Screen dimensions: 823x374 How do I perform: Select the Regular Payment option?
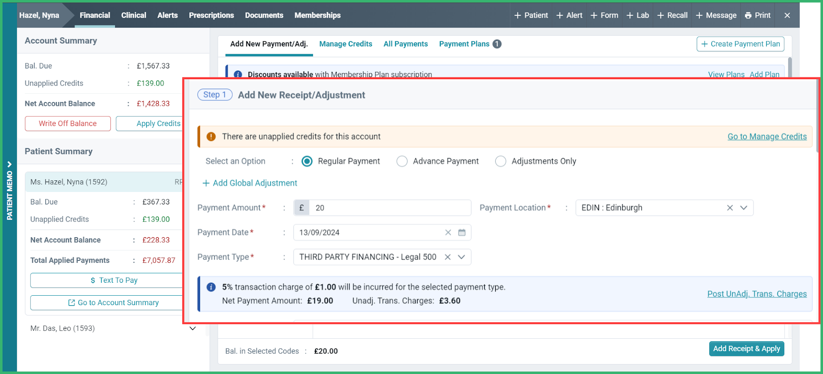click(x=307, y=161)
